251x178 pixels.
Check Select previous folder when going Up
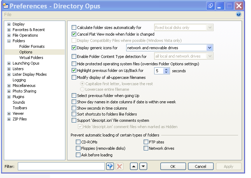[x=74, y=96]
